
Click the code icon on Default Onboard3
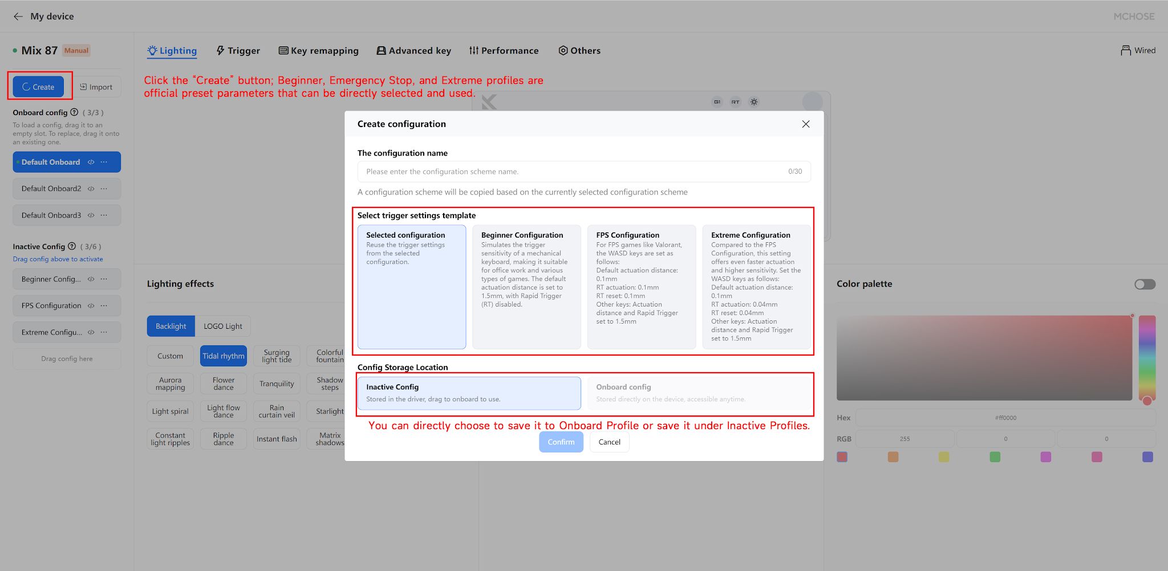point(91,215)
